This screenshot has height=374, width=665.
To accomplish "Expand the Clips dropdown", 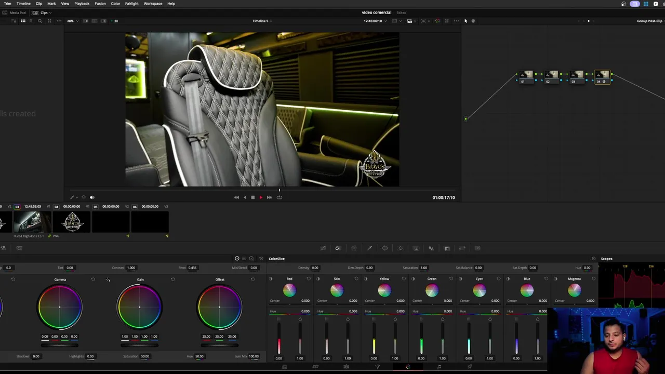I will pos(42,12).
